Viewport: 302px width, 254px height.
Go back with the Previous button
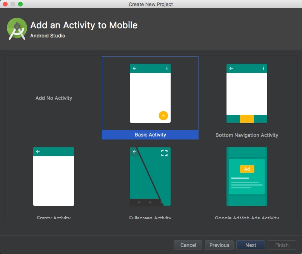219,245
